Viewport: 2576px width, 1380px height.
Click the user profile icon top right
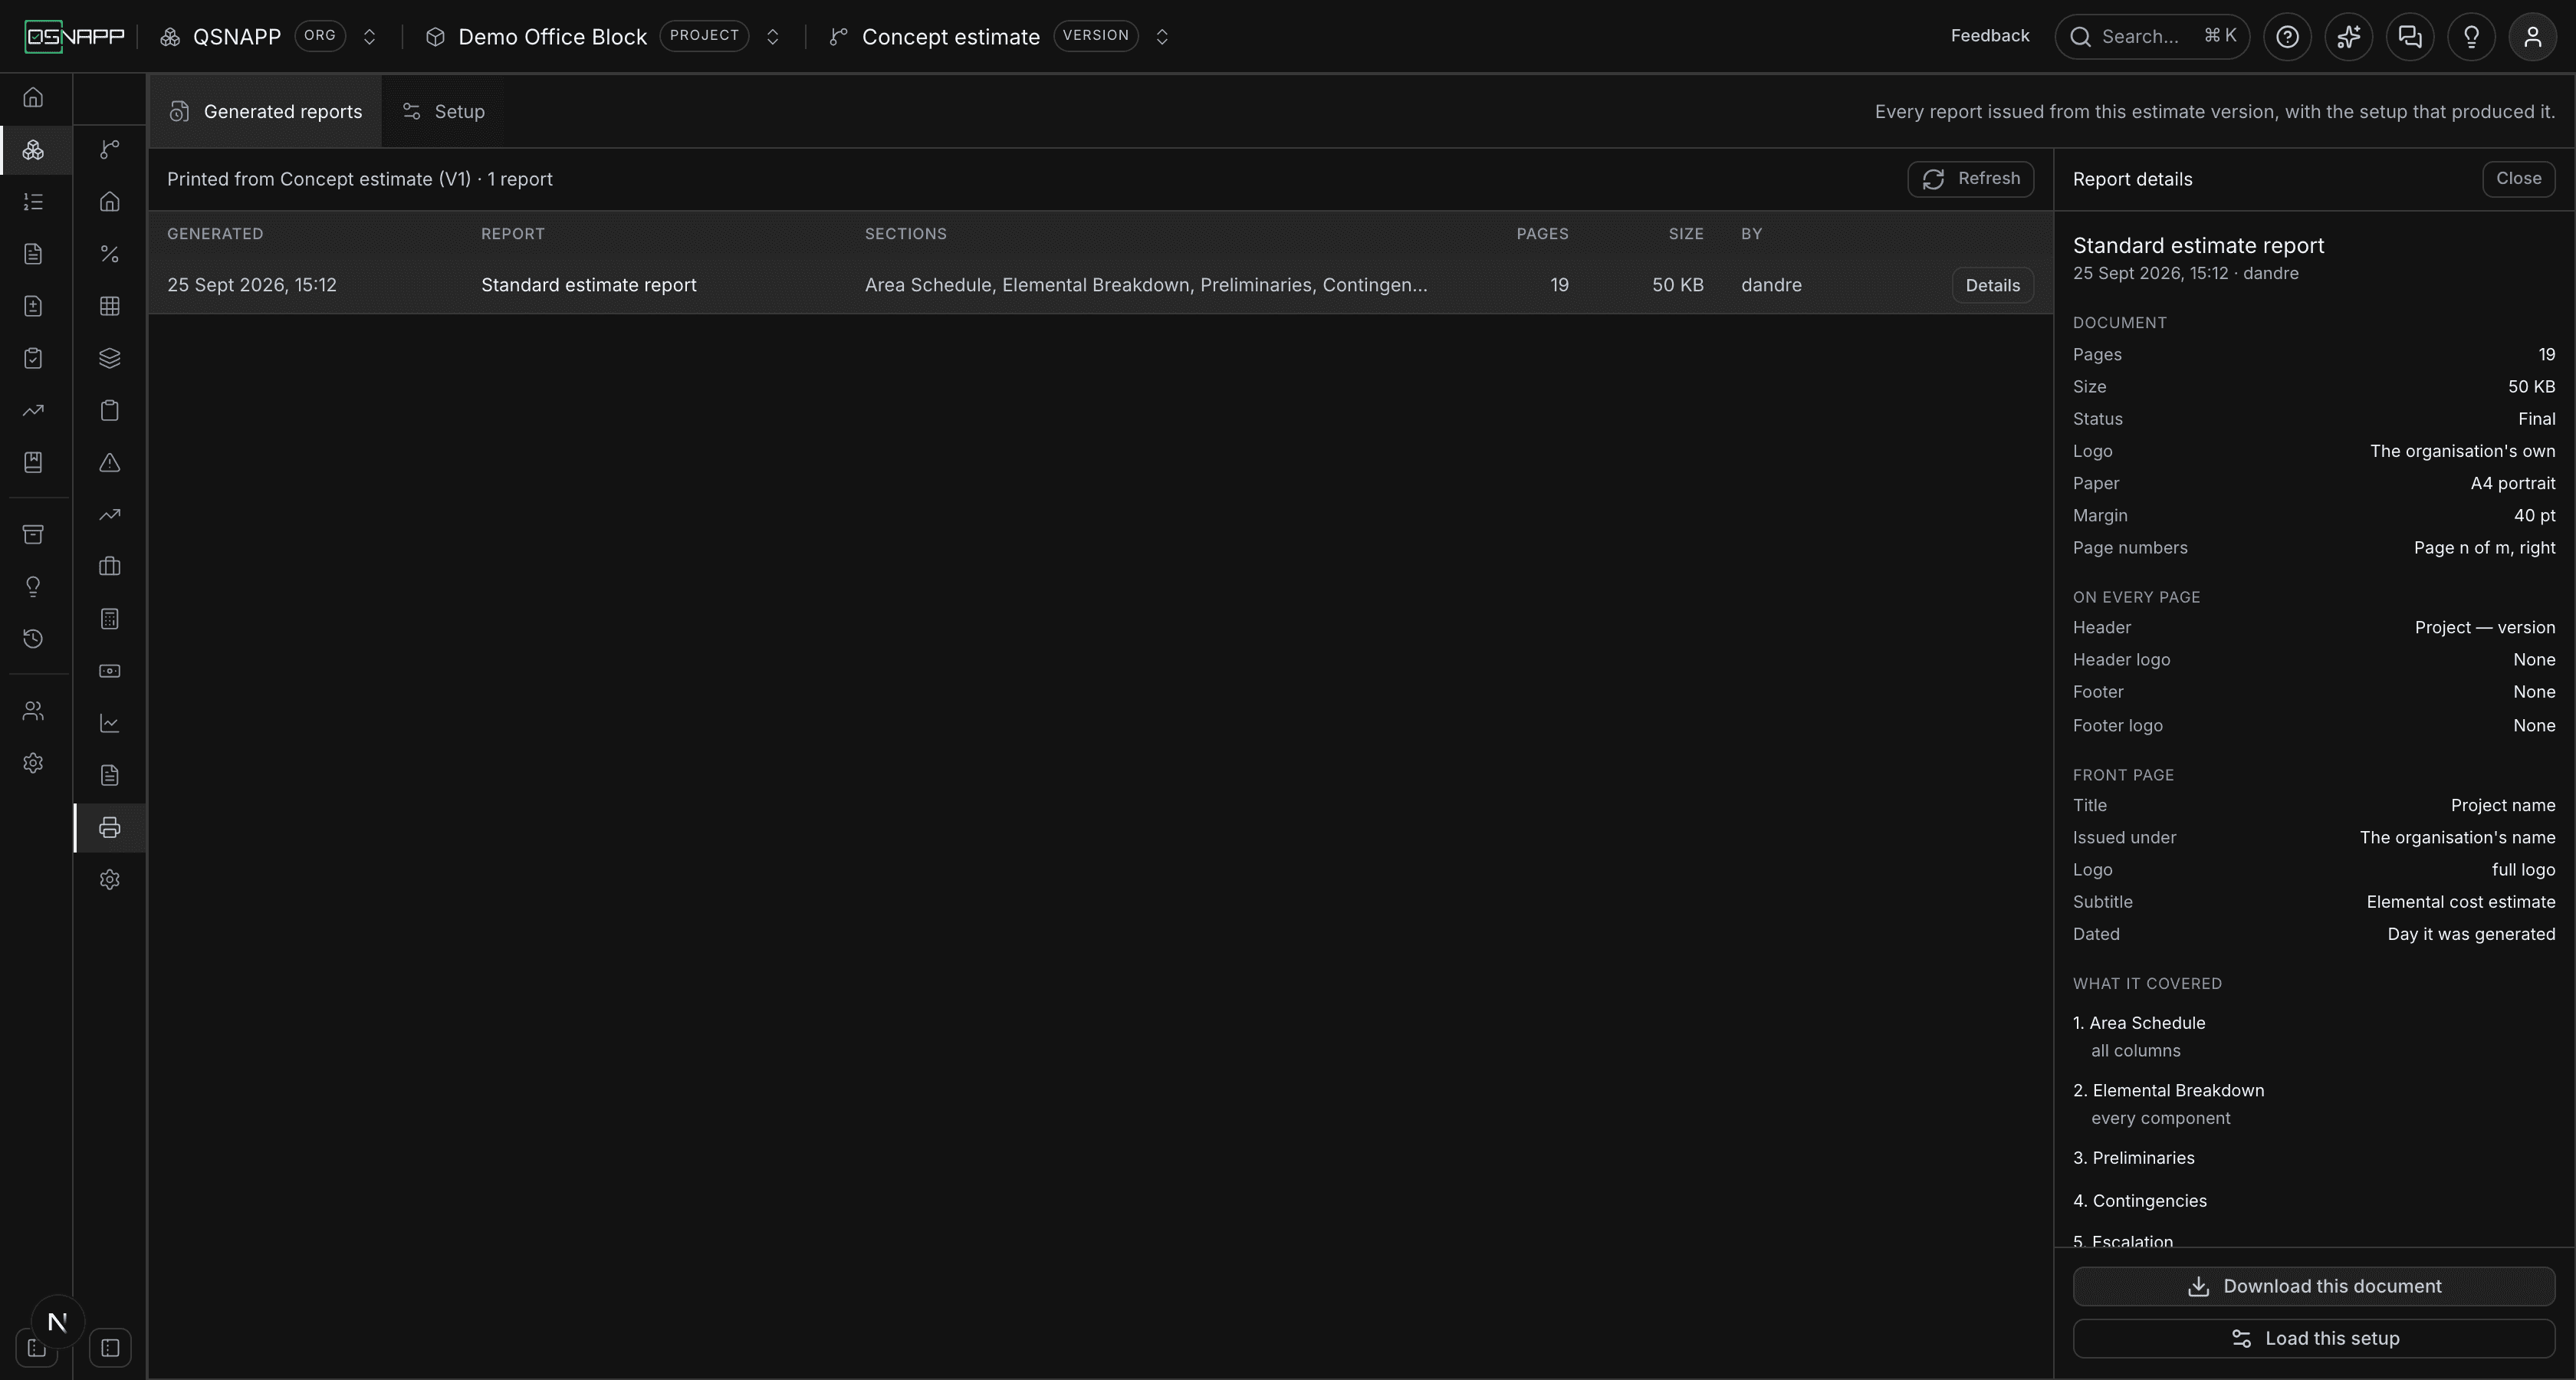point(2533,37)
